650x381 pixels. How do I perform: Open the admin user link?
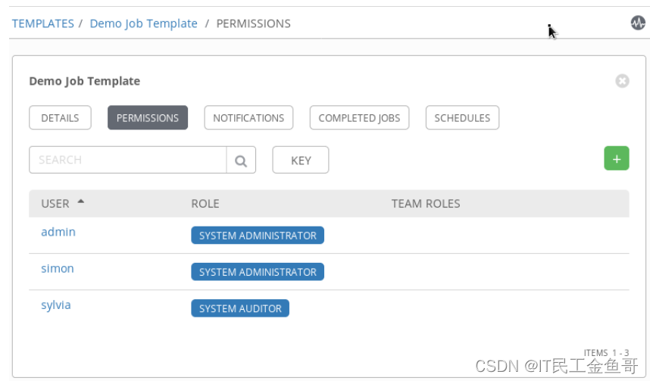58,232
